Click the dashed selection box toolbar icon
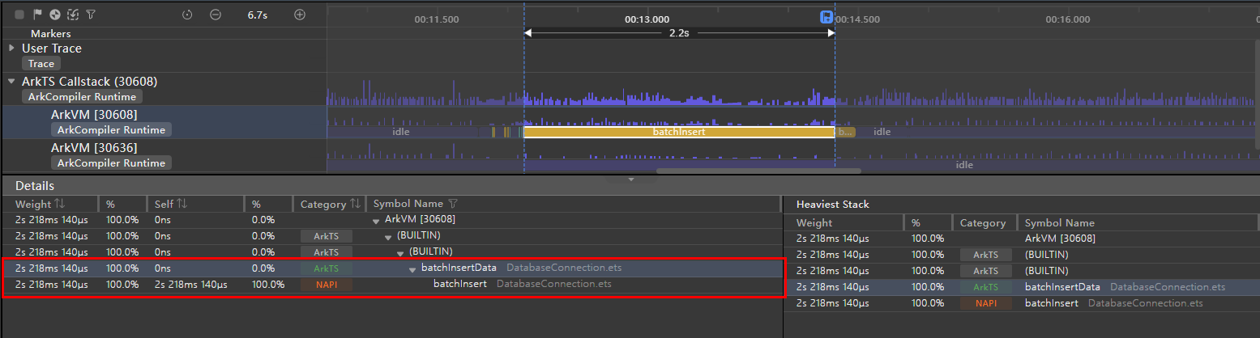This screenshot has width=1260, height=338. [x=73, y=15]
